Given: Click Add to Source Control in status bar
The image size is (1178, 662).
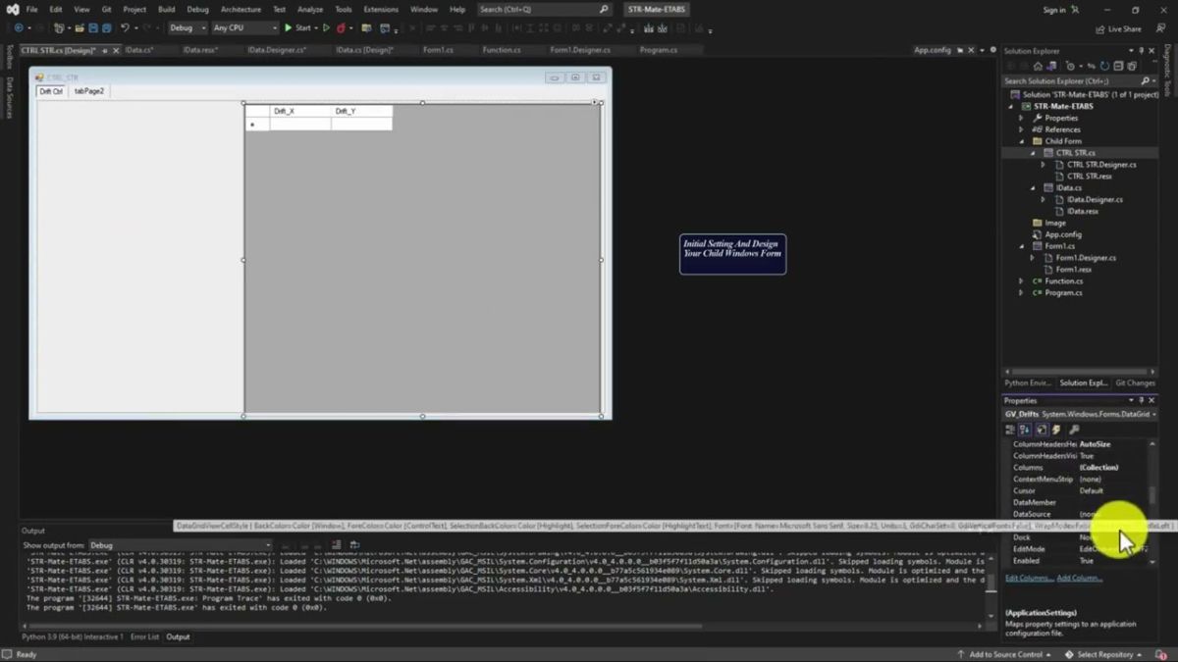Looking at the screenshot, I should (1005, 654).
